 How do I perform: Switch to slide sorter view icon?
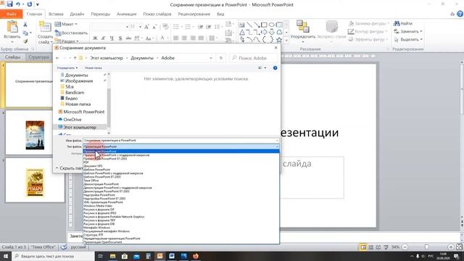(x=370, y=246)
